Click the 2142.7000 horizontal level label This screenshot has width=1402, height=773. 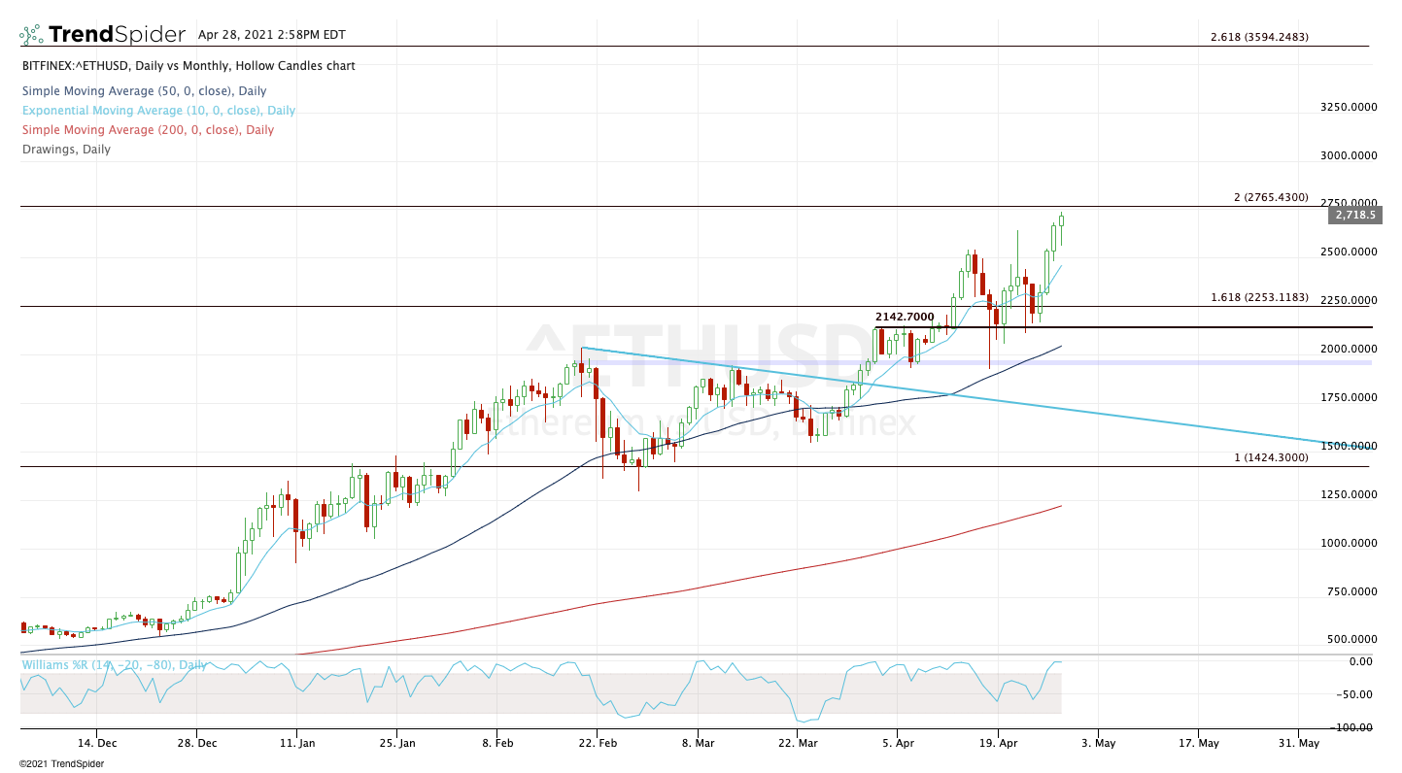(905, 317)
